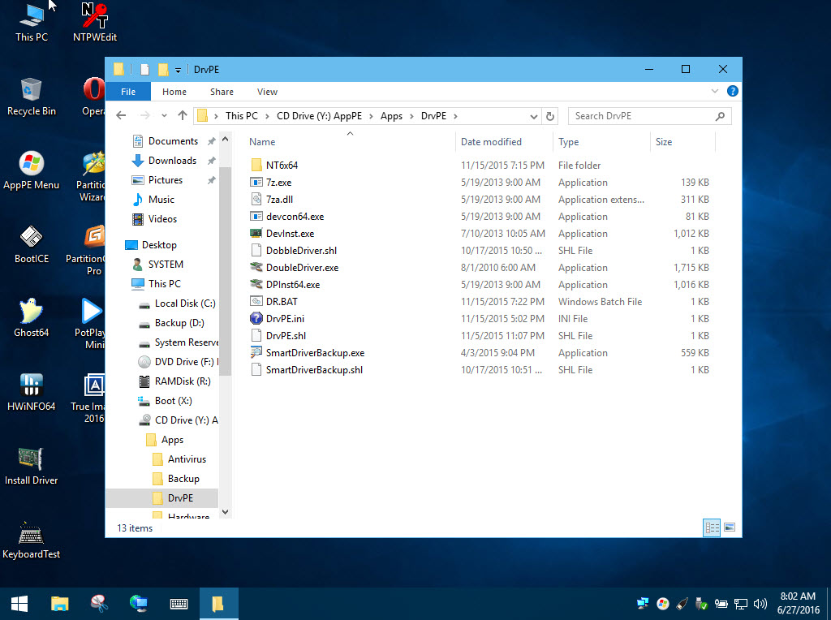Sort files by Type column
Screen dimensions: 831x620
pyautogui.click(x=601, y=142)
